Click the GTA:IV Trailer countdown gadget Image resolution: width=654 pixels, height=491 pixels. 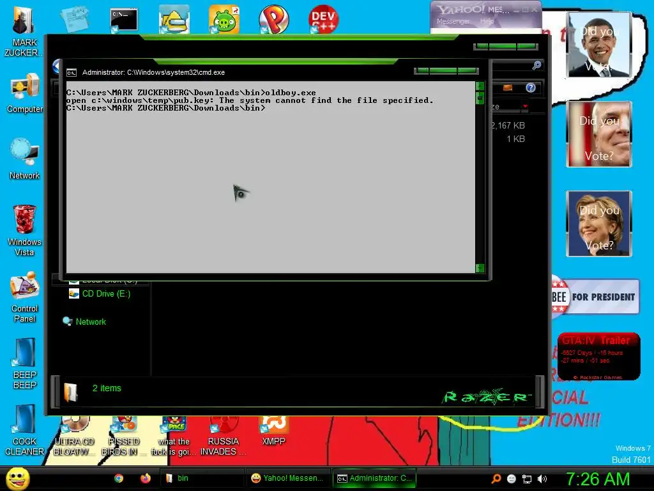tap(598, 357)
